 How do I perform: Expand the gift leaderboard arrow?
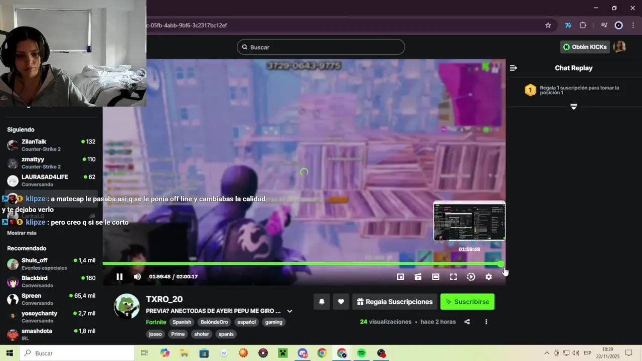click(574, 106)
